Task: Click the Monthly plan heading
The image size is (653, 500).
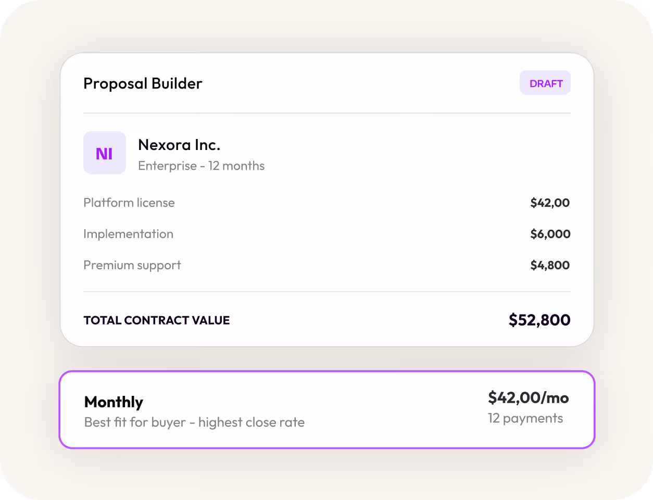Action: [114, 402]
